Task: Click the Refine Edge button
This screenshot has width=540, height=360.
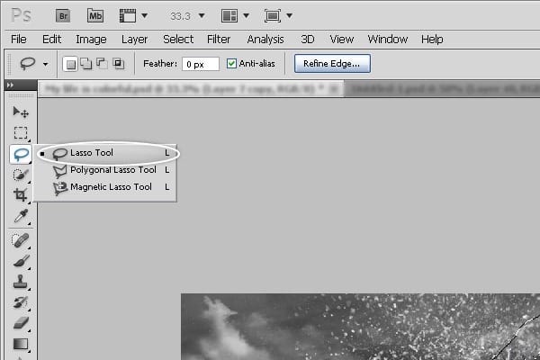Action: (x=332, y=63)
